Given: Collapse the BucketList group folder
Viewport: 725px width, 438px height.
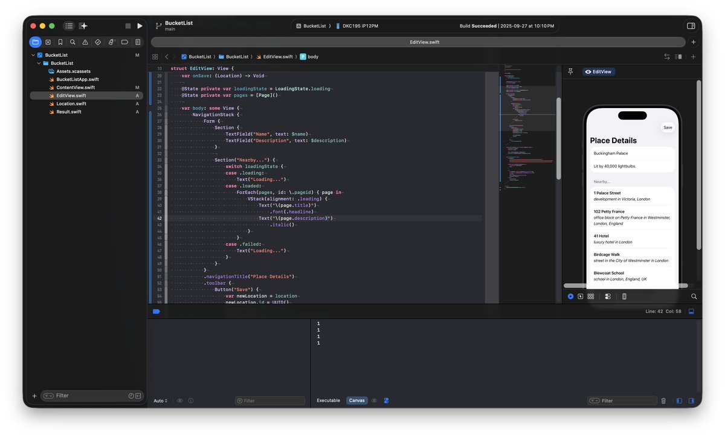Looking at the screenshot, I should [39, 63].
